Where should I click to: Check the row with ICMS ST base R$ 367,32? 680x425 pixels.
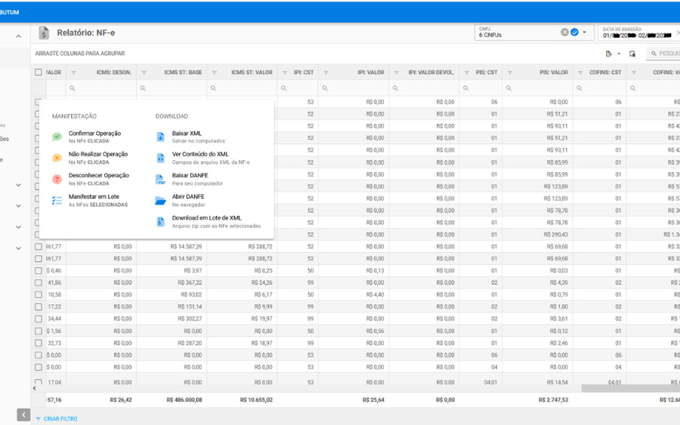point(39,282)
